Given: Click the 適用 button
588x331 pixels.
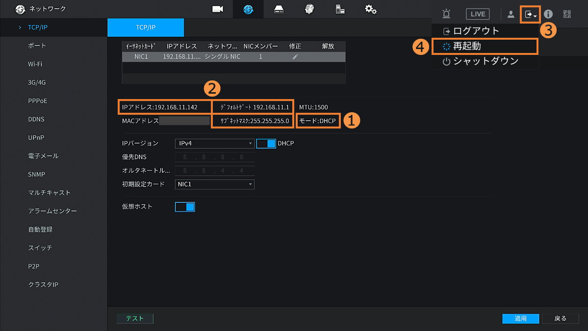Looking at the screenshot, I should tap(520, 318).
